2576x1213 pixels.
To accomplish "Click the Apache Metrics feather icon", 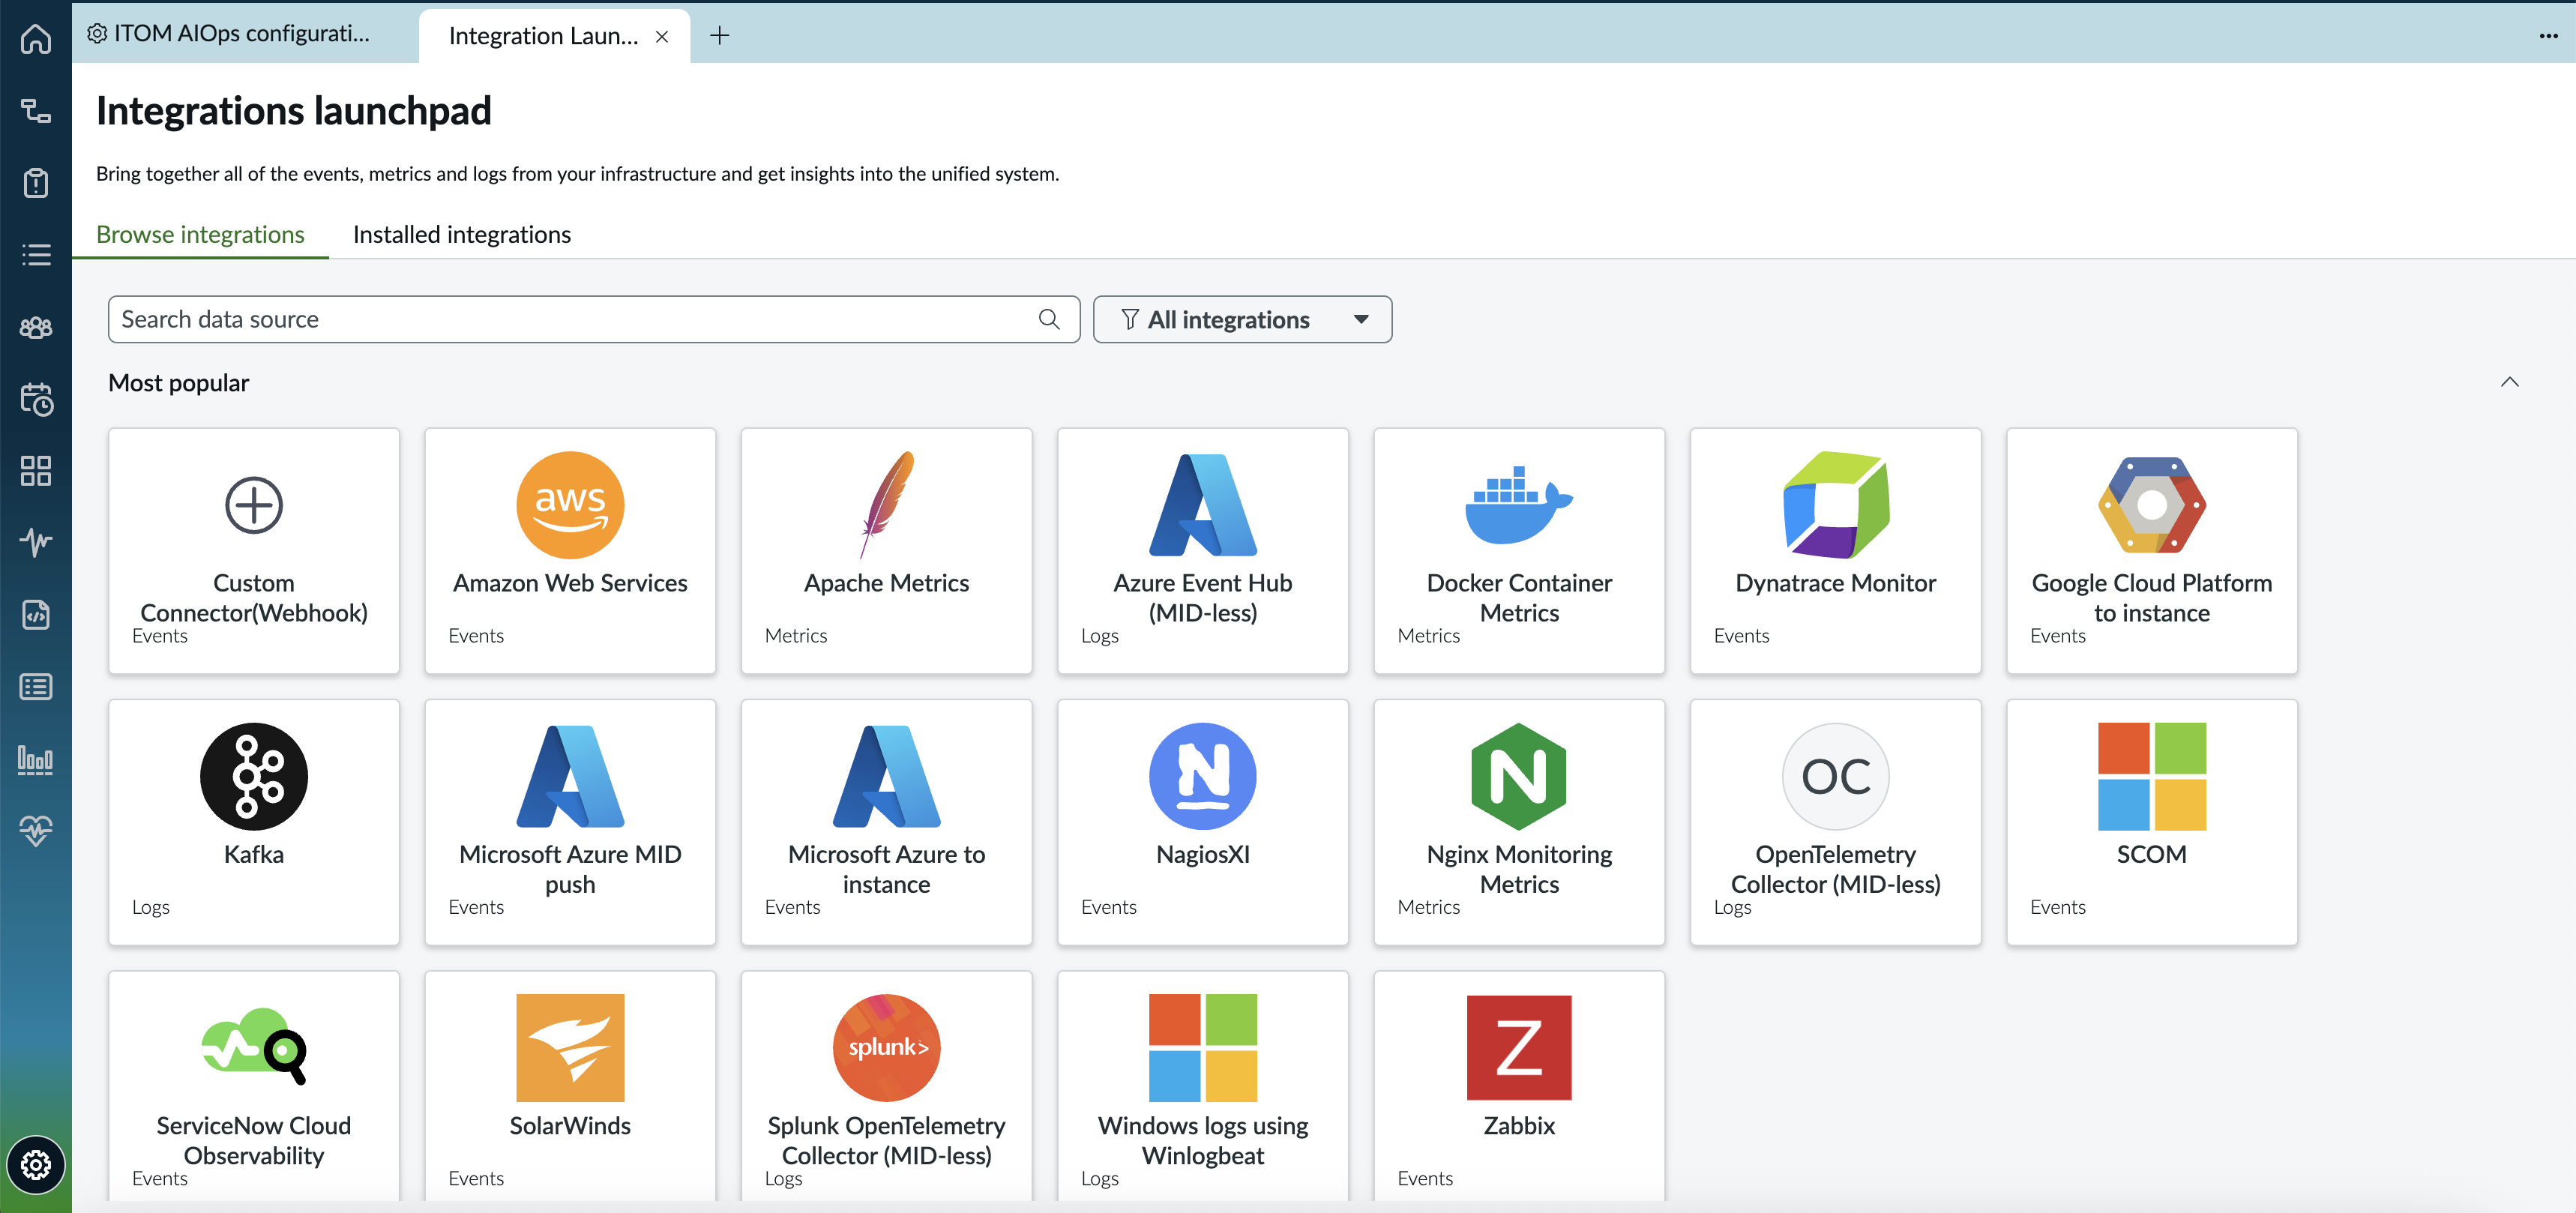I will (886, 505).
